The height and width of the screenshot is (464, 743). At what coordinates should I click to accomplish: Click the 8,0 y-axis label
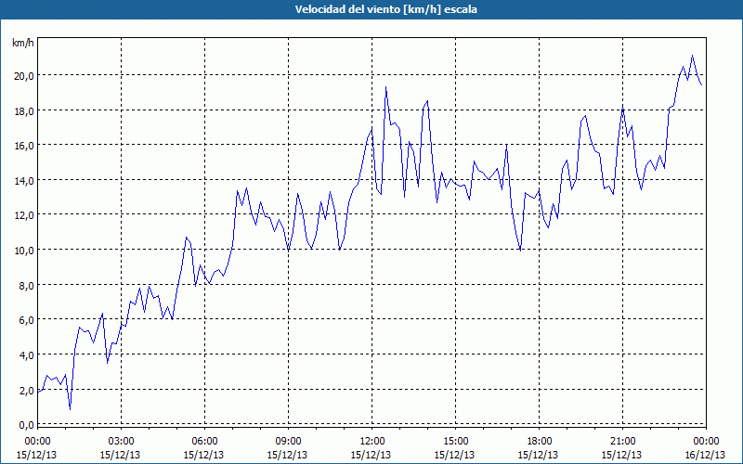[x=26, y=285]
